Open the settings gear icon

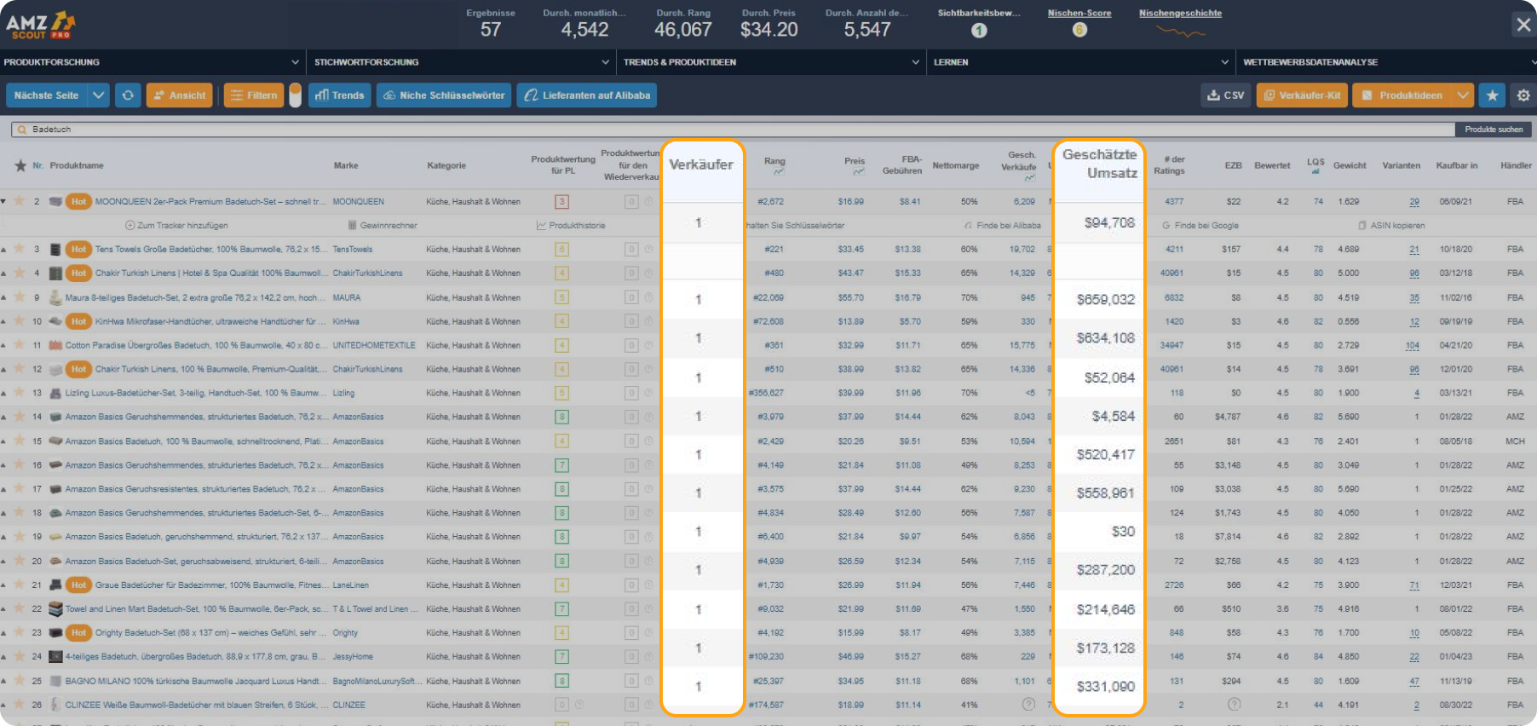tap(1523, 95)
